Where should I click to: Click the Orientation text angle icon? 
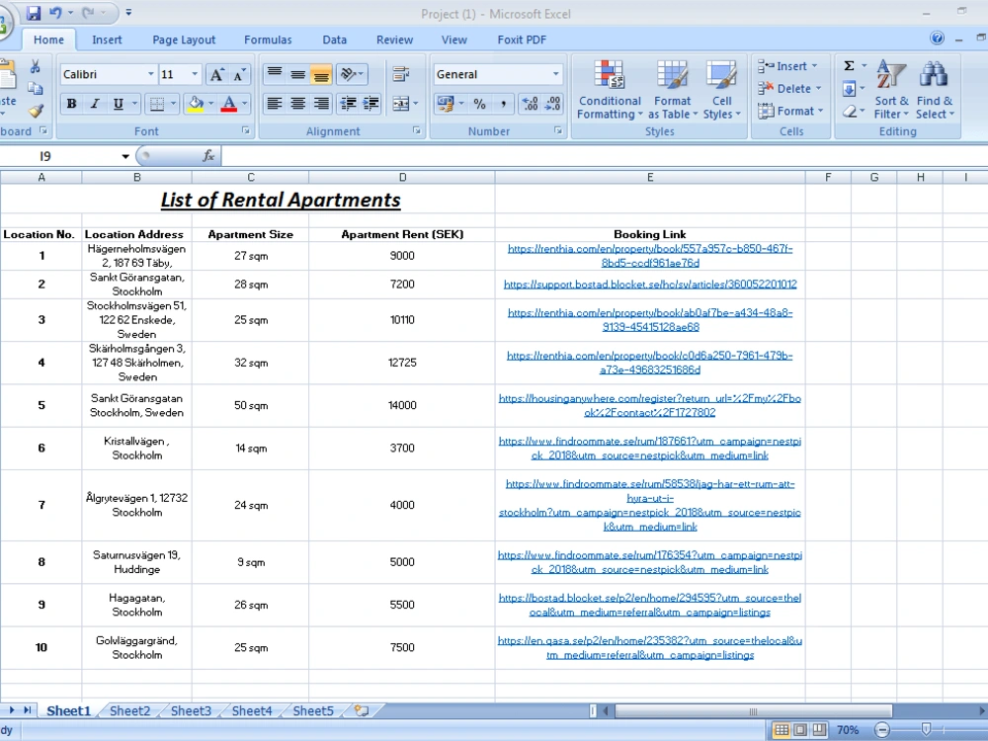tap(347, 75)
